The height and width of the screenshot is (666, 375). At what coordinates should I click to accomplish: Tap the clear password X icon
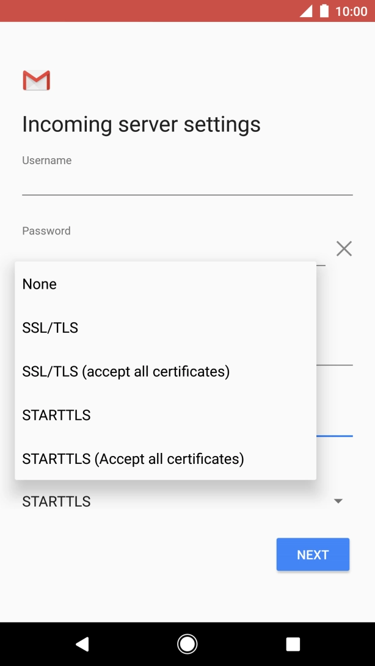tap(344, 248)
